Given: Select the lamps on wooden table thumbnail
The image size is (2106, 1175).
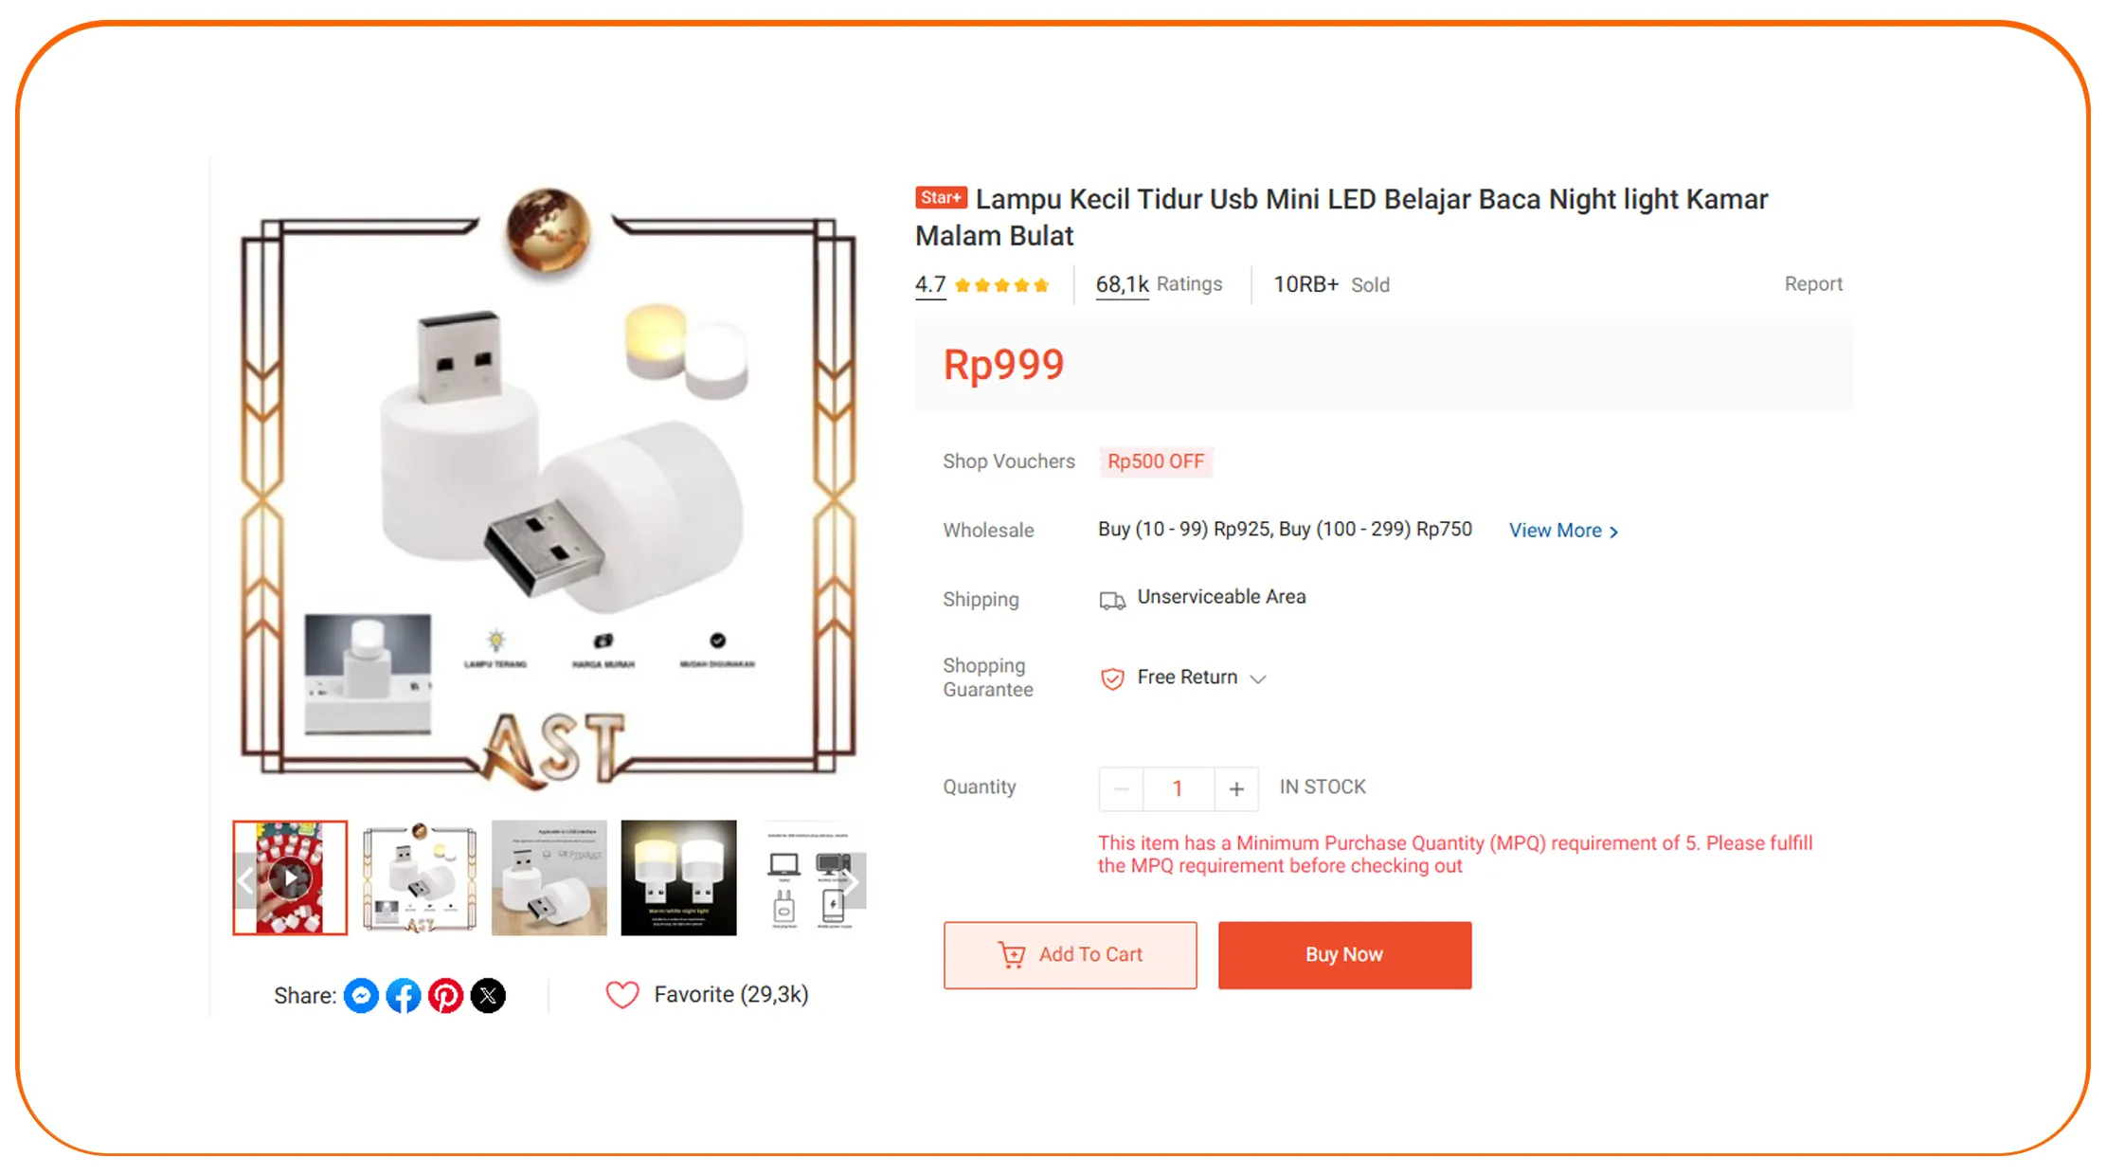Looking at the screenshot, I should 549,877.
